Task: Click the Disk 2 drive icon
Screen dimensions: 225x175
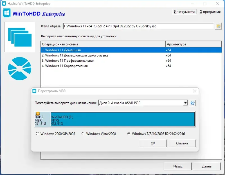Action: pos(37,114)
